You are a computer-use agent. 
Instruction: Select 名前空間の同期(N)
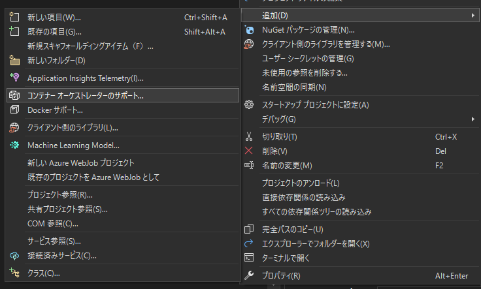(x=360, y=87)
